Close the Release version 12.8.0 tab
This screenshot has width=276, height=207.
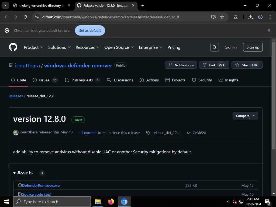click(x=133, y=5)
